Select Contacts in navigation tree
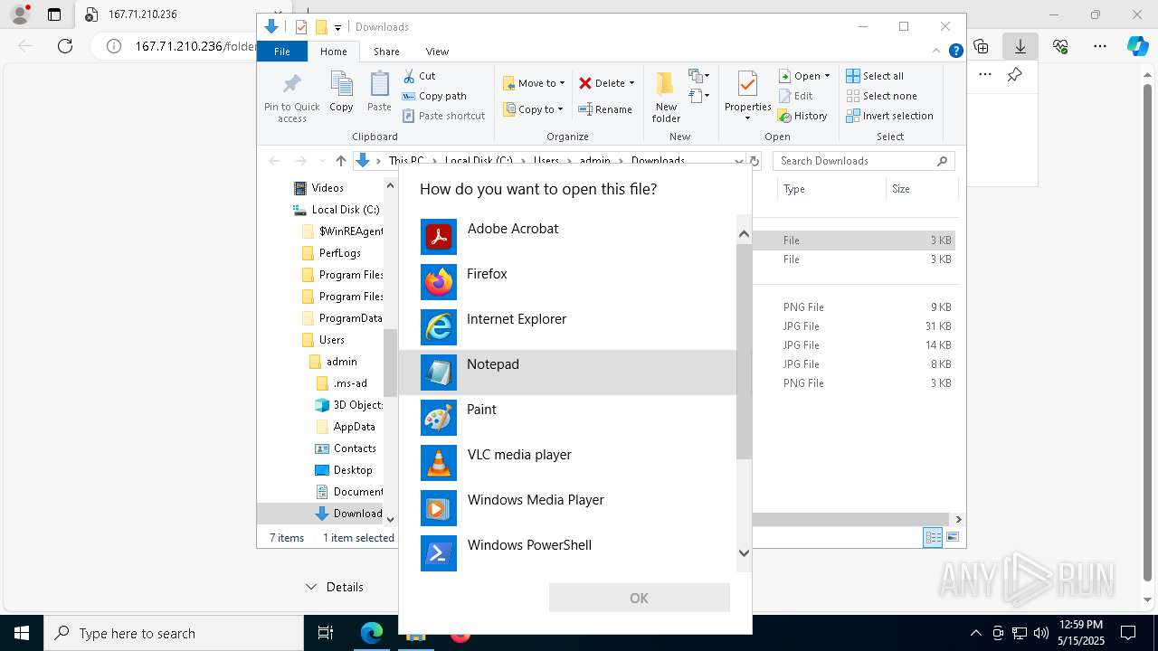This screenshot has width=1158, height=651. tap(355, 448)
